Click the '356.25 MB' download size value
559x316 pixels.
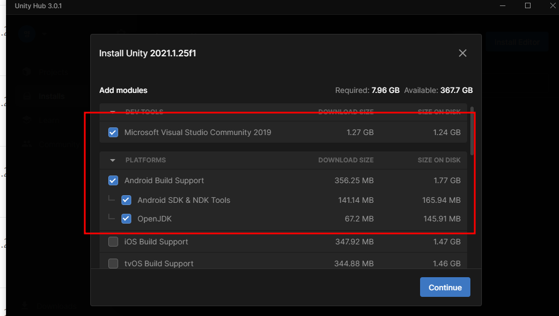[x=354, y=180]
